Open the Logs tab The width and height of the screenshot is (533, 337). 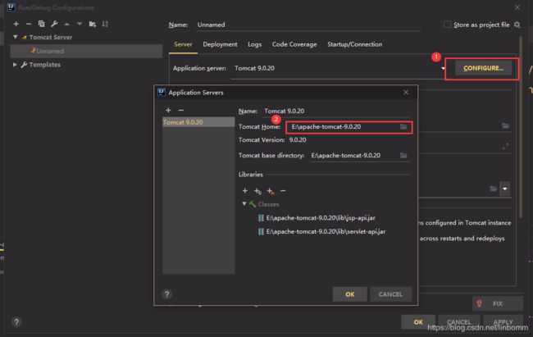[254, 44]
